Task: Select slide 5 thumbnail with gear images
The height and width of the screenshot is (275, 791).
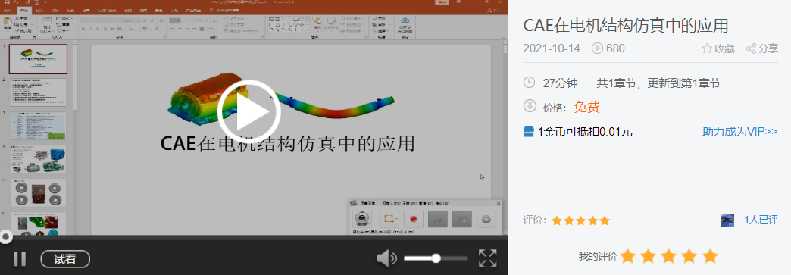Action: coord(39,192)
